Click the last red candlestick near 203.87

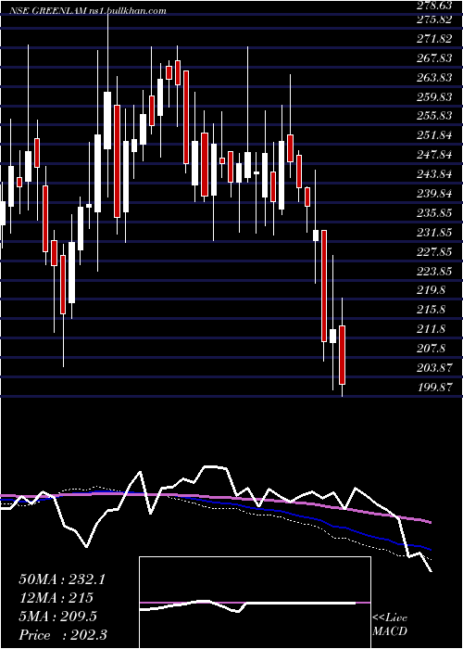coord(342,355)
